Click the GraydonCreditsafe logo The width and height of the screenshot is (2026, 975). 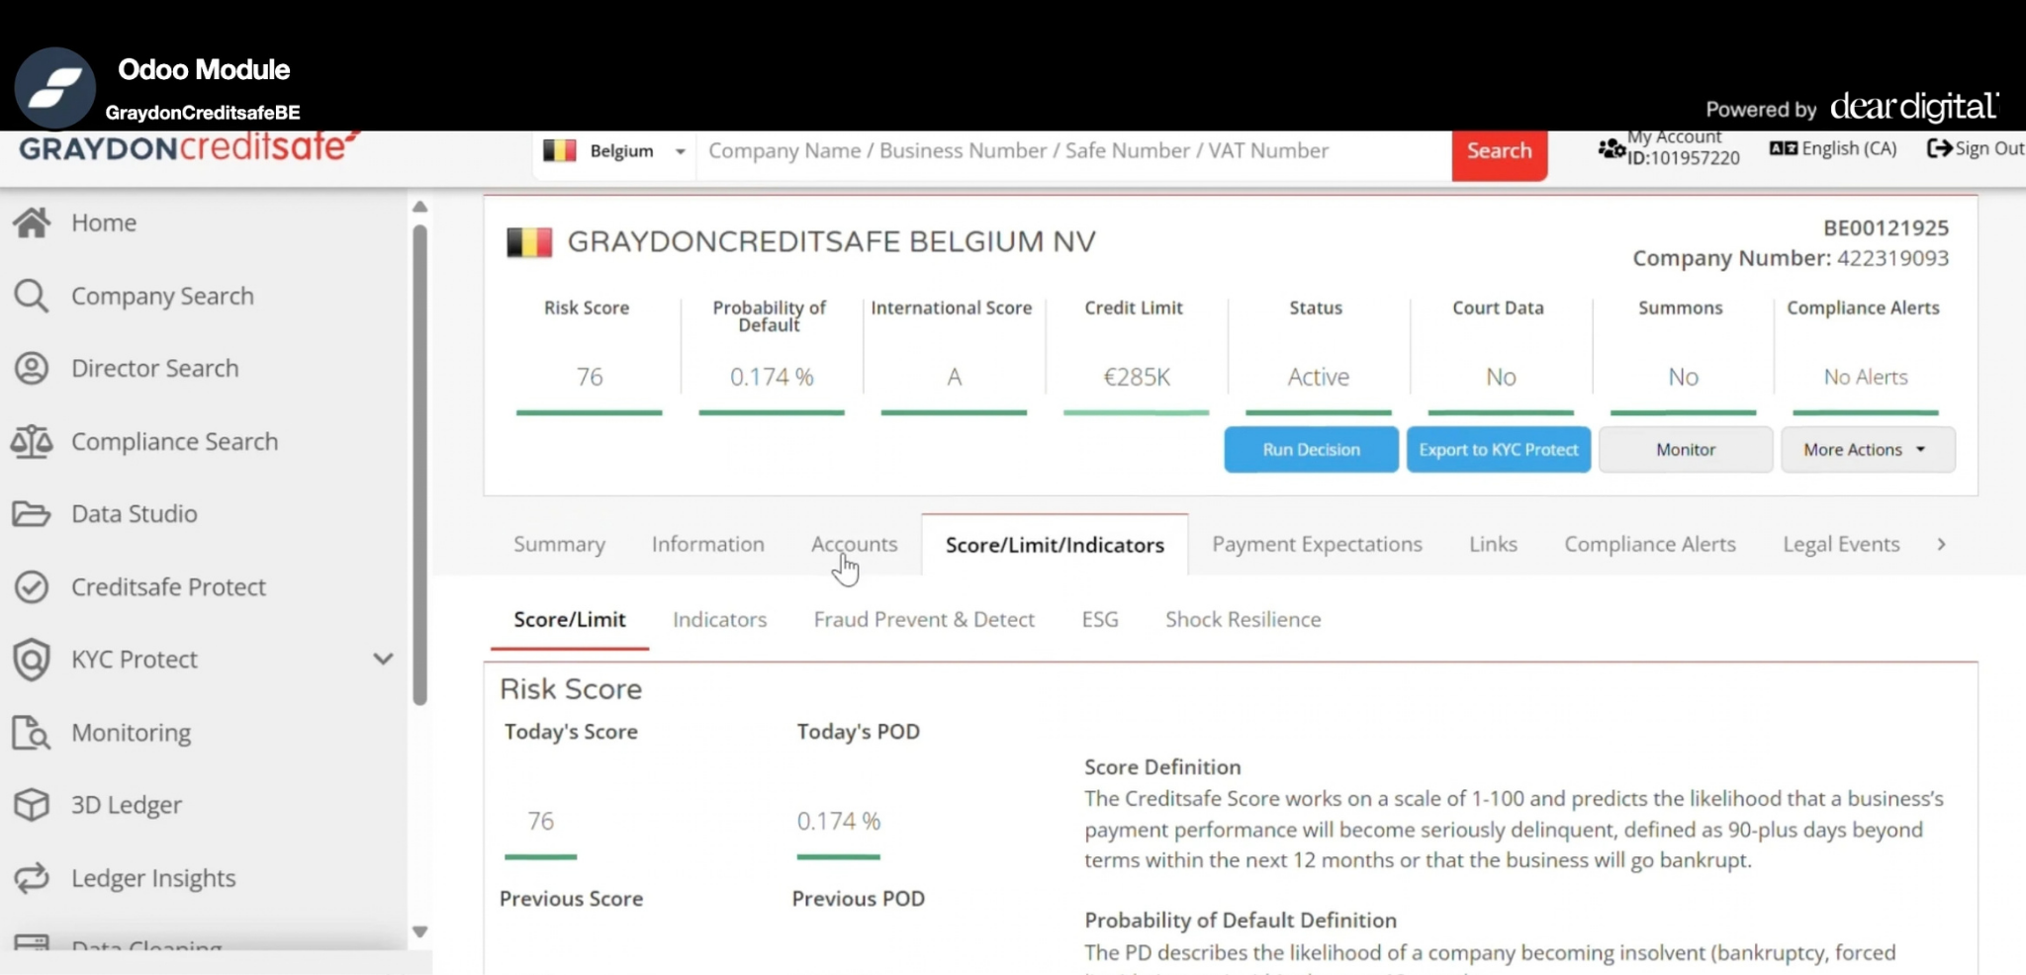[x=189, y=147]
